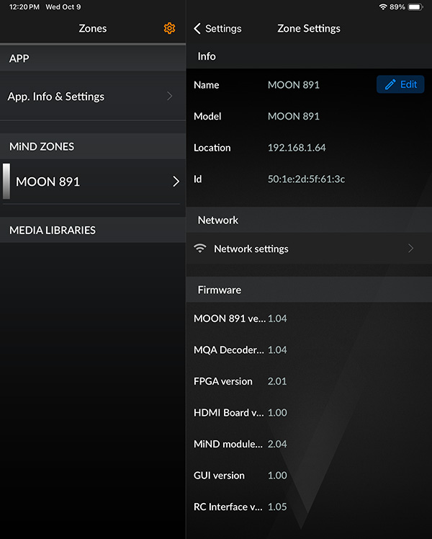Select the MiND module version row
Screen dimensions: 432x539
pos(309,444)
